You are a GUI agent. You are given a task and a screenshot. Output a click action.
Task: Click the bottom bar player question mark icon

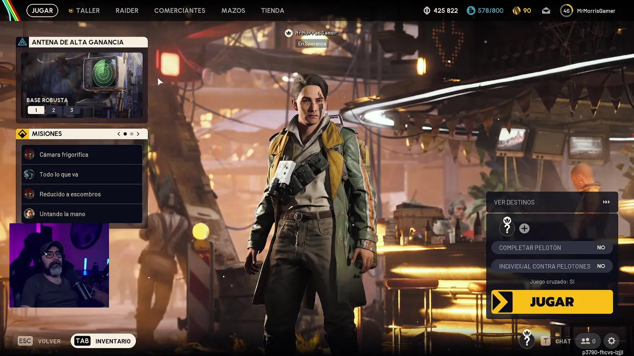point(527,339)
